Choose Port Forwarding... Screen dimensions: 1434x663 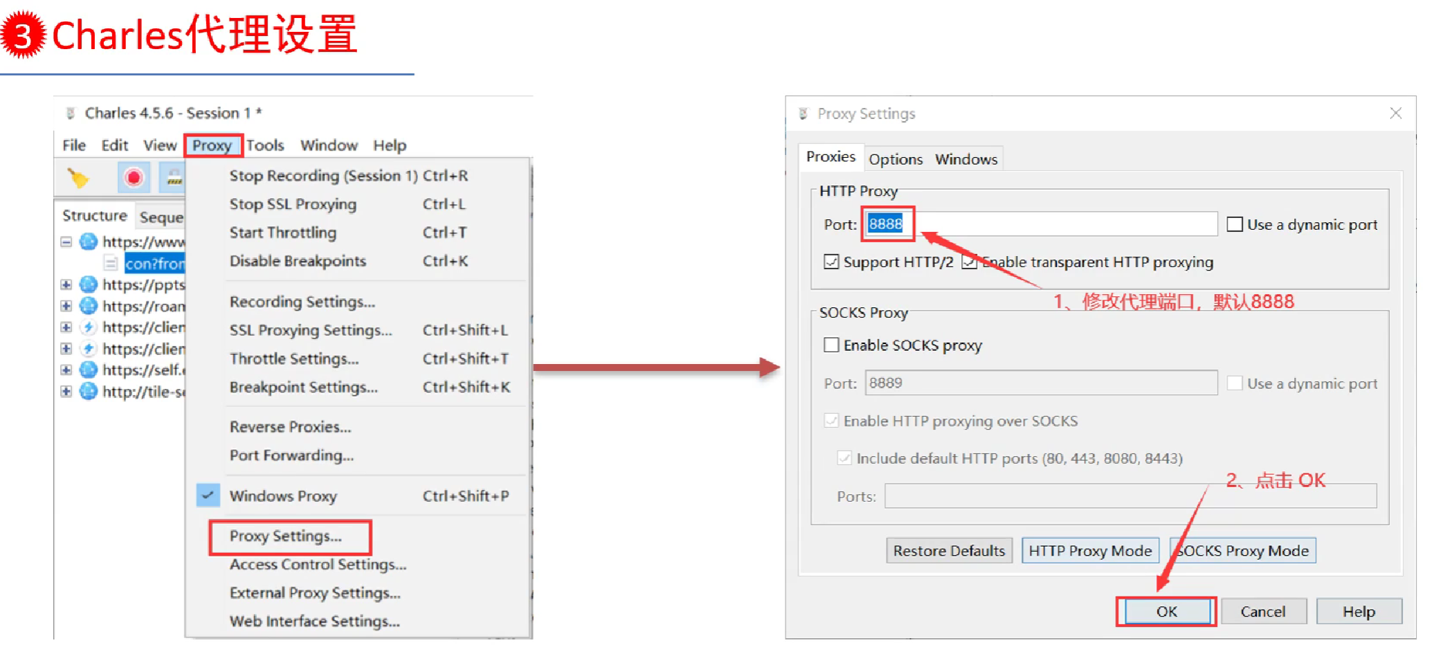pos(358,455)
